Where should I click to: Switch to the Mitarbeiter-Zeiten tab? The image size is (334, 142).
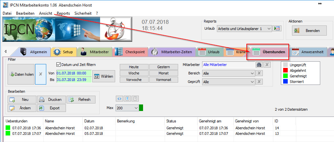(x=172, y=52)
